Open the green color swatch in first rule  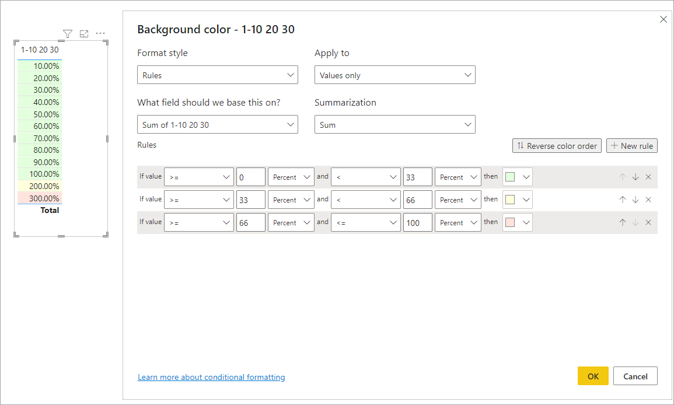coord(518,177)
